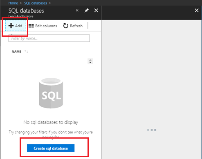Viewport: 202px width, 159px height.
Task: Click up arrow of list stepper
Action: coord(90,60)
